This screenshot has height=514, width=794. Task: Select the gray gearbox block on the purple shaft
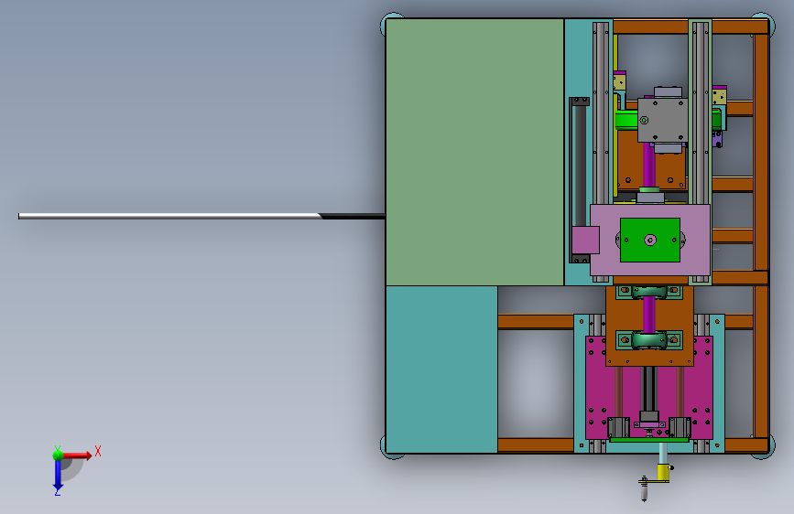coord(662,120)
